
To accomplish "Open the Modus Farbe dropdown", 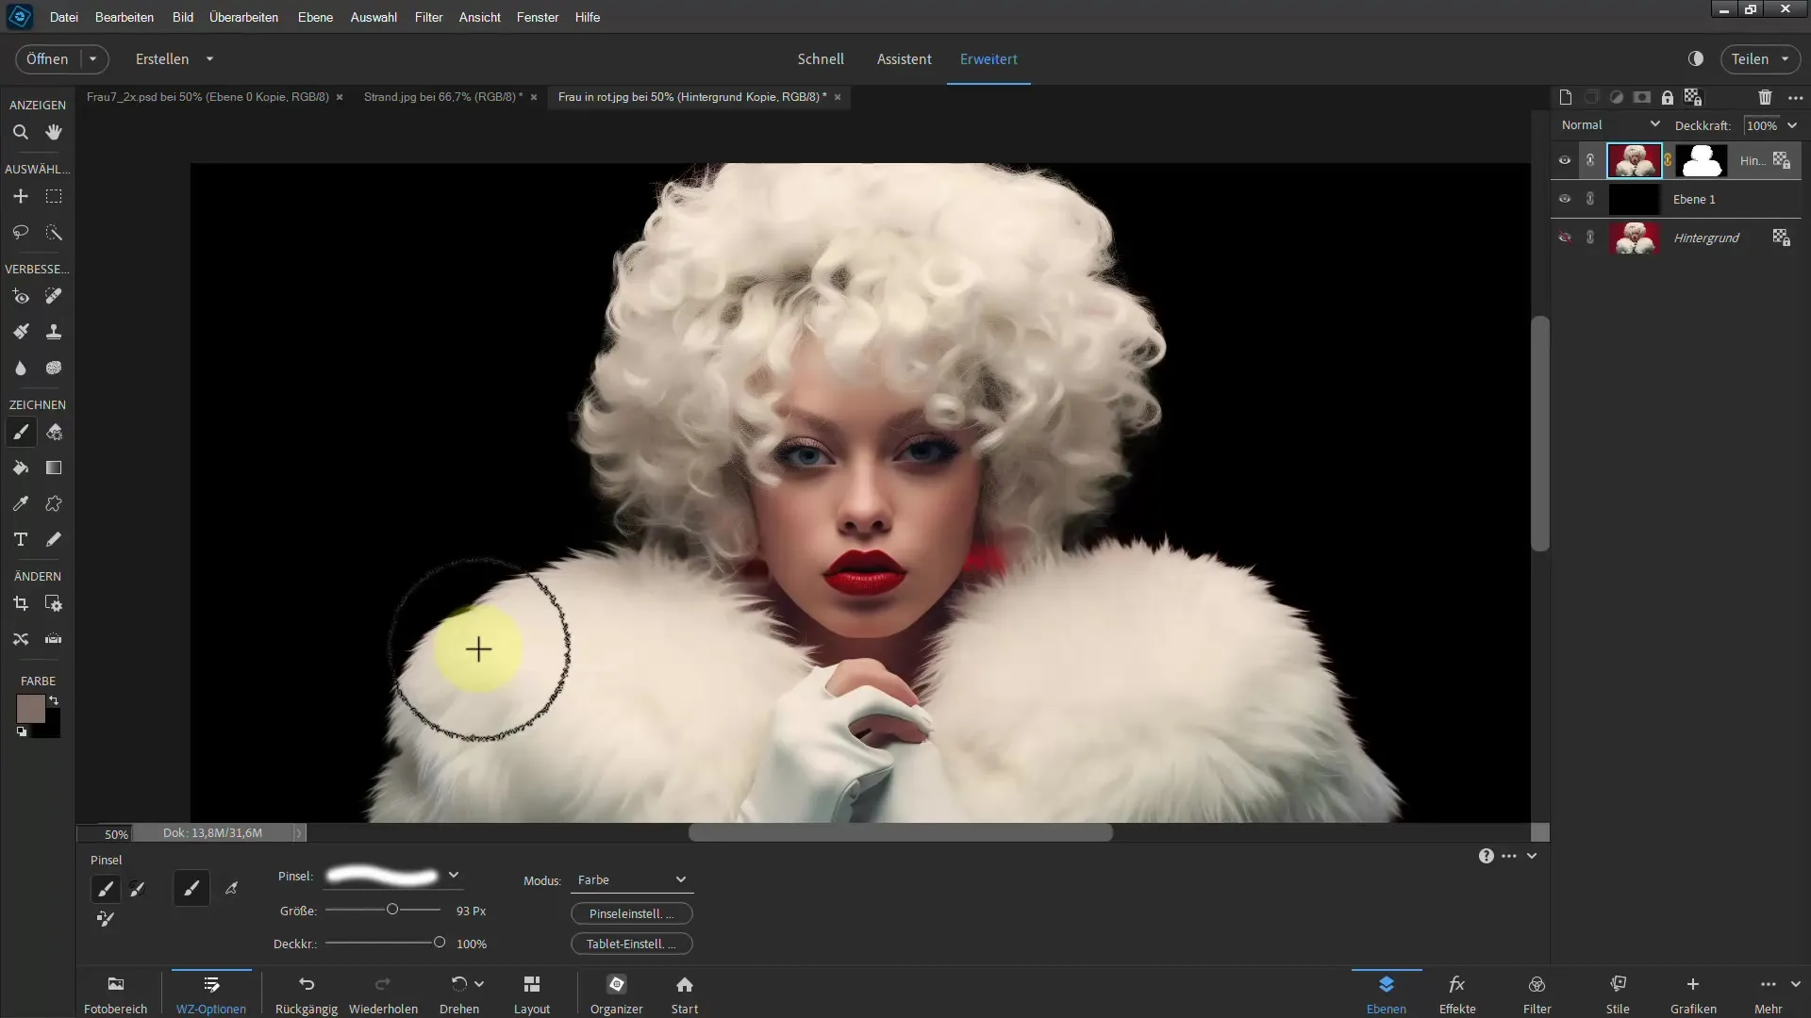I will point(631,880).
